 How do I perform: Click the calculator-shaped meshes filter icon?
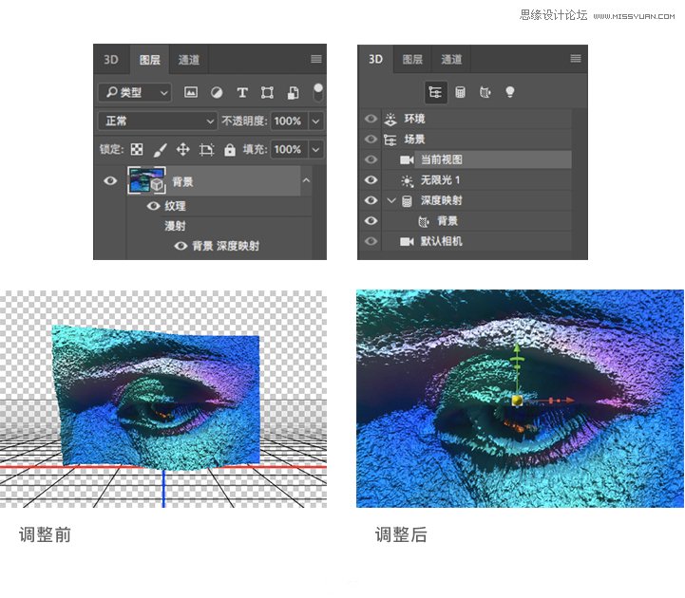pos(460,92)
